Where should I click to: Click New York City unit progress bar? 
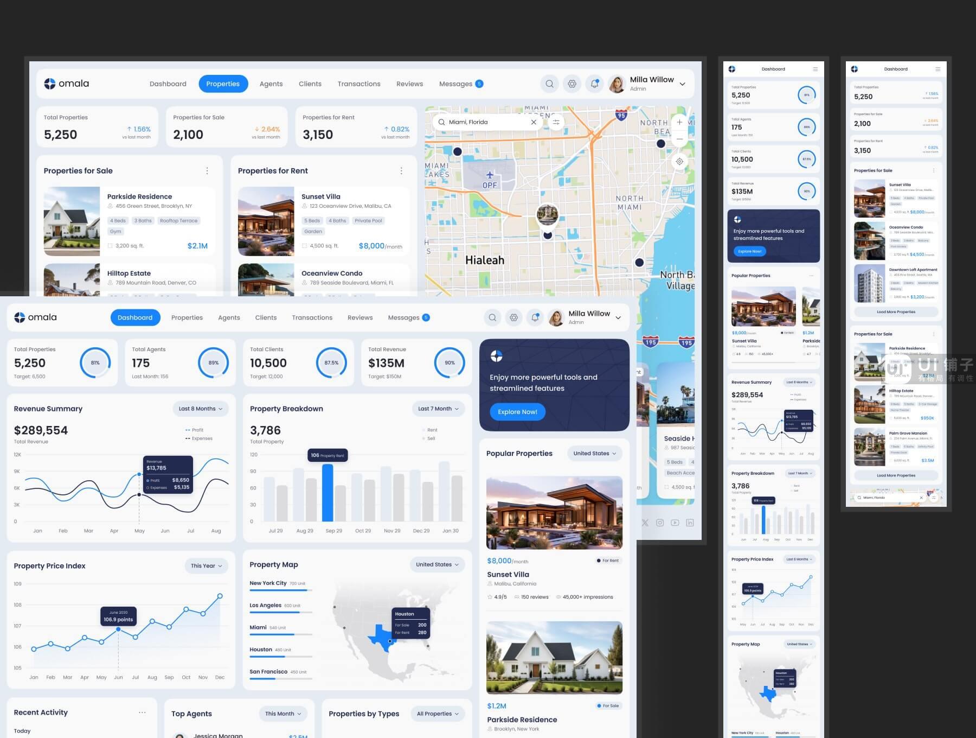pos(281,590)
